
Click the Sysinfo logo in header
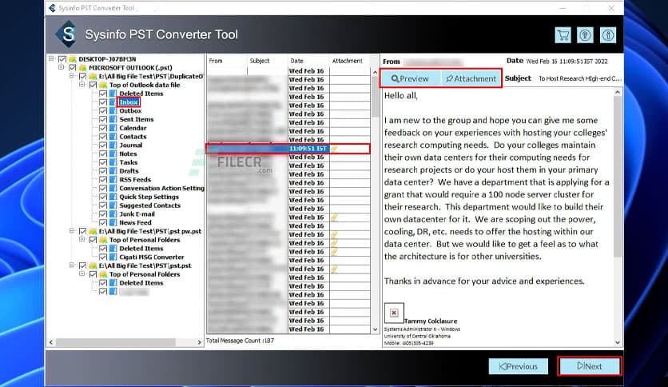click(x=66, y=34)
